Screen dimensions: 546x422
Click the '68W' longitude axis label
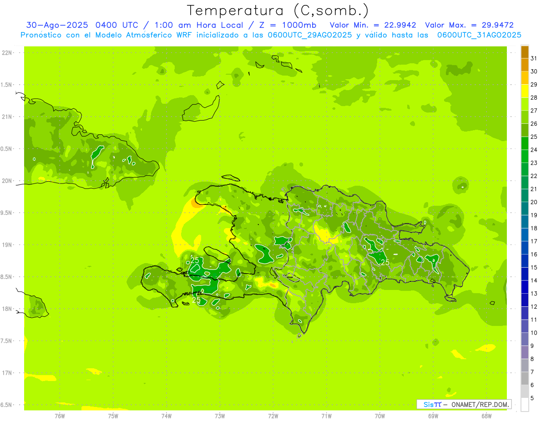pos(486,416)
